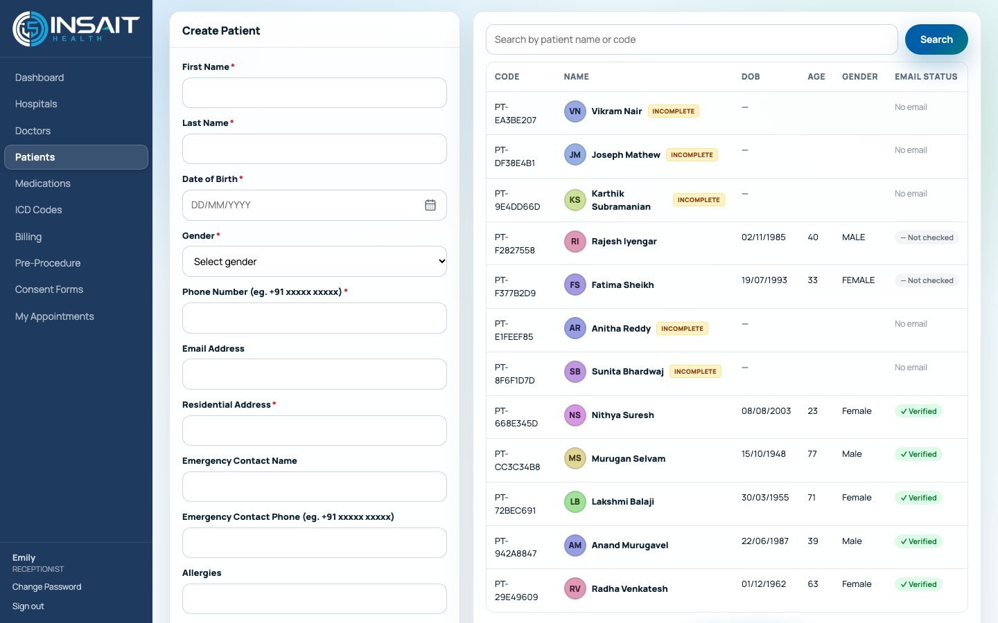Click Karthik Subramanian's KS avatar

575,200
